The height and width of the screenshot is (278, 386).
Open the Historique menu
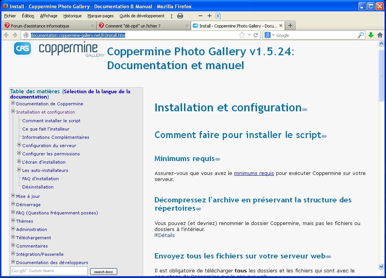[72, 16]
